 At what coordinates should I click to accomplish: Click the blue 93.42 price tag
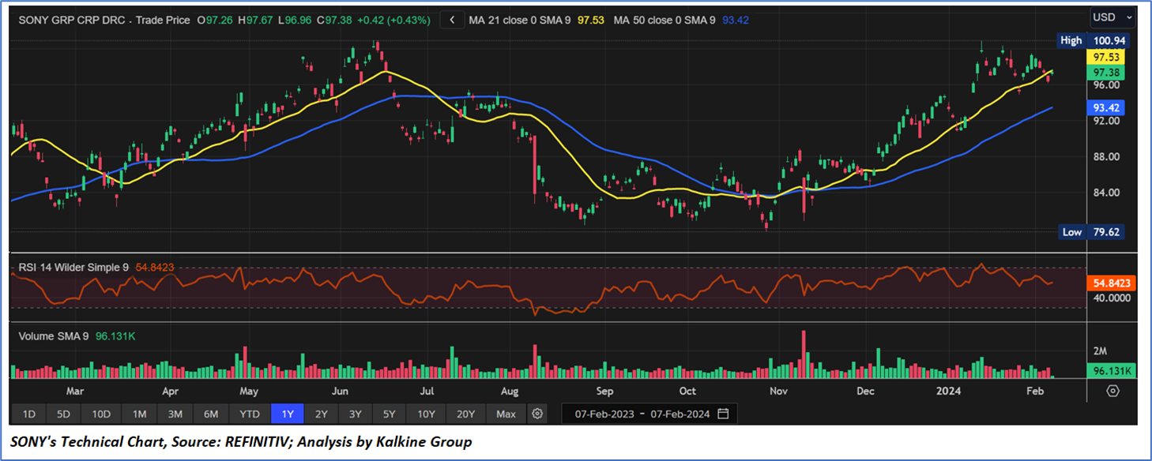coord(1106,107)
